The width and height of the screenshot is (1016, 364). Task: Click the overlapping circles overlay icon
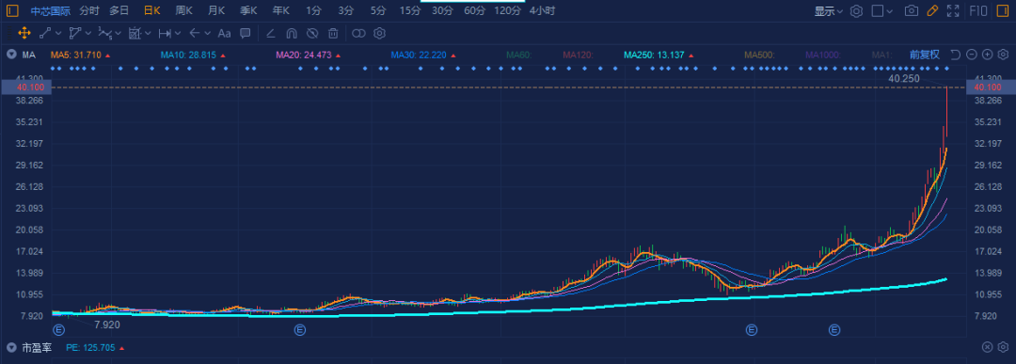[359, 33]
